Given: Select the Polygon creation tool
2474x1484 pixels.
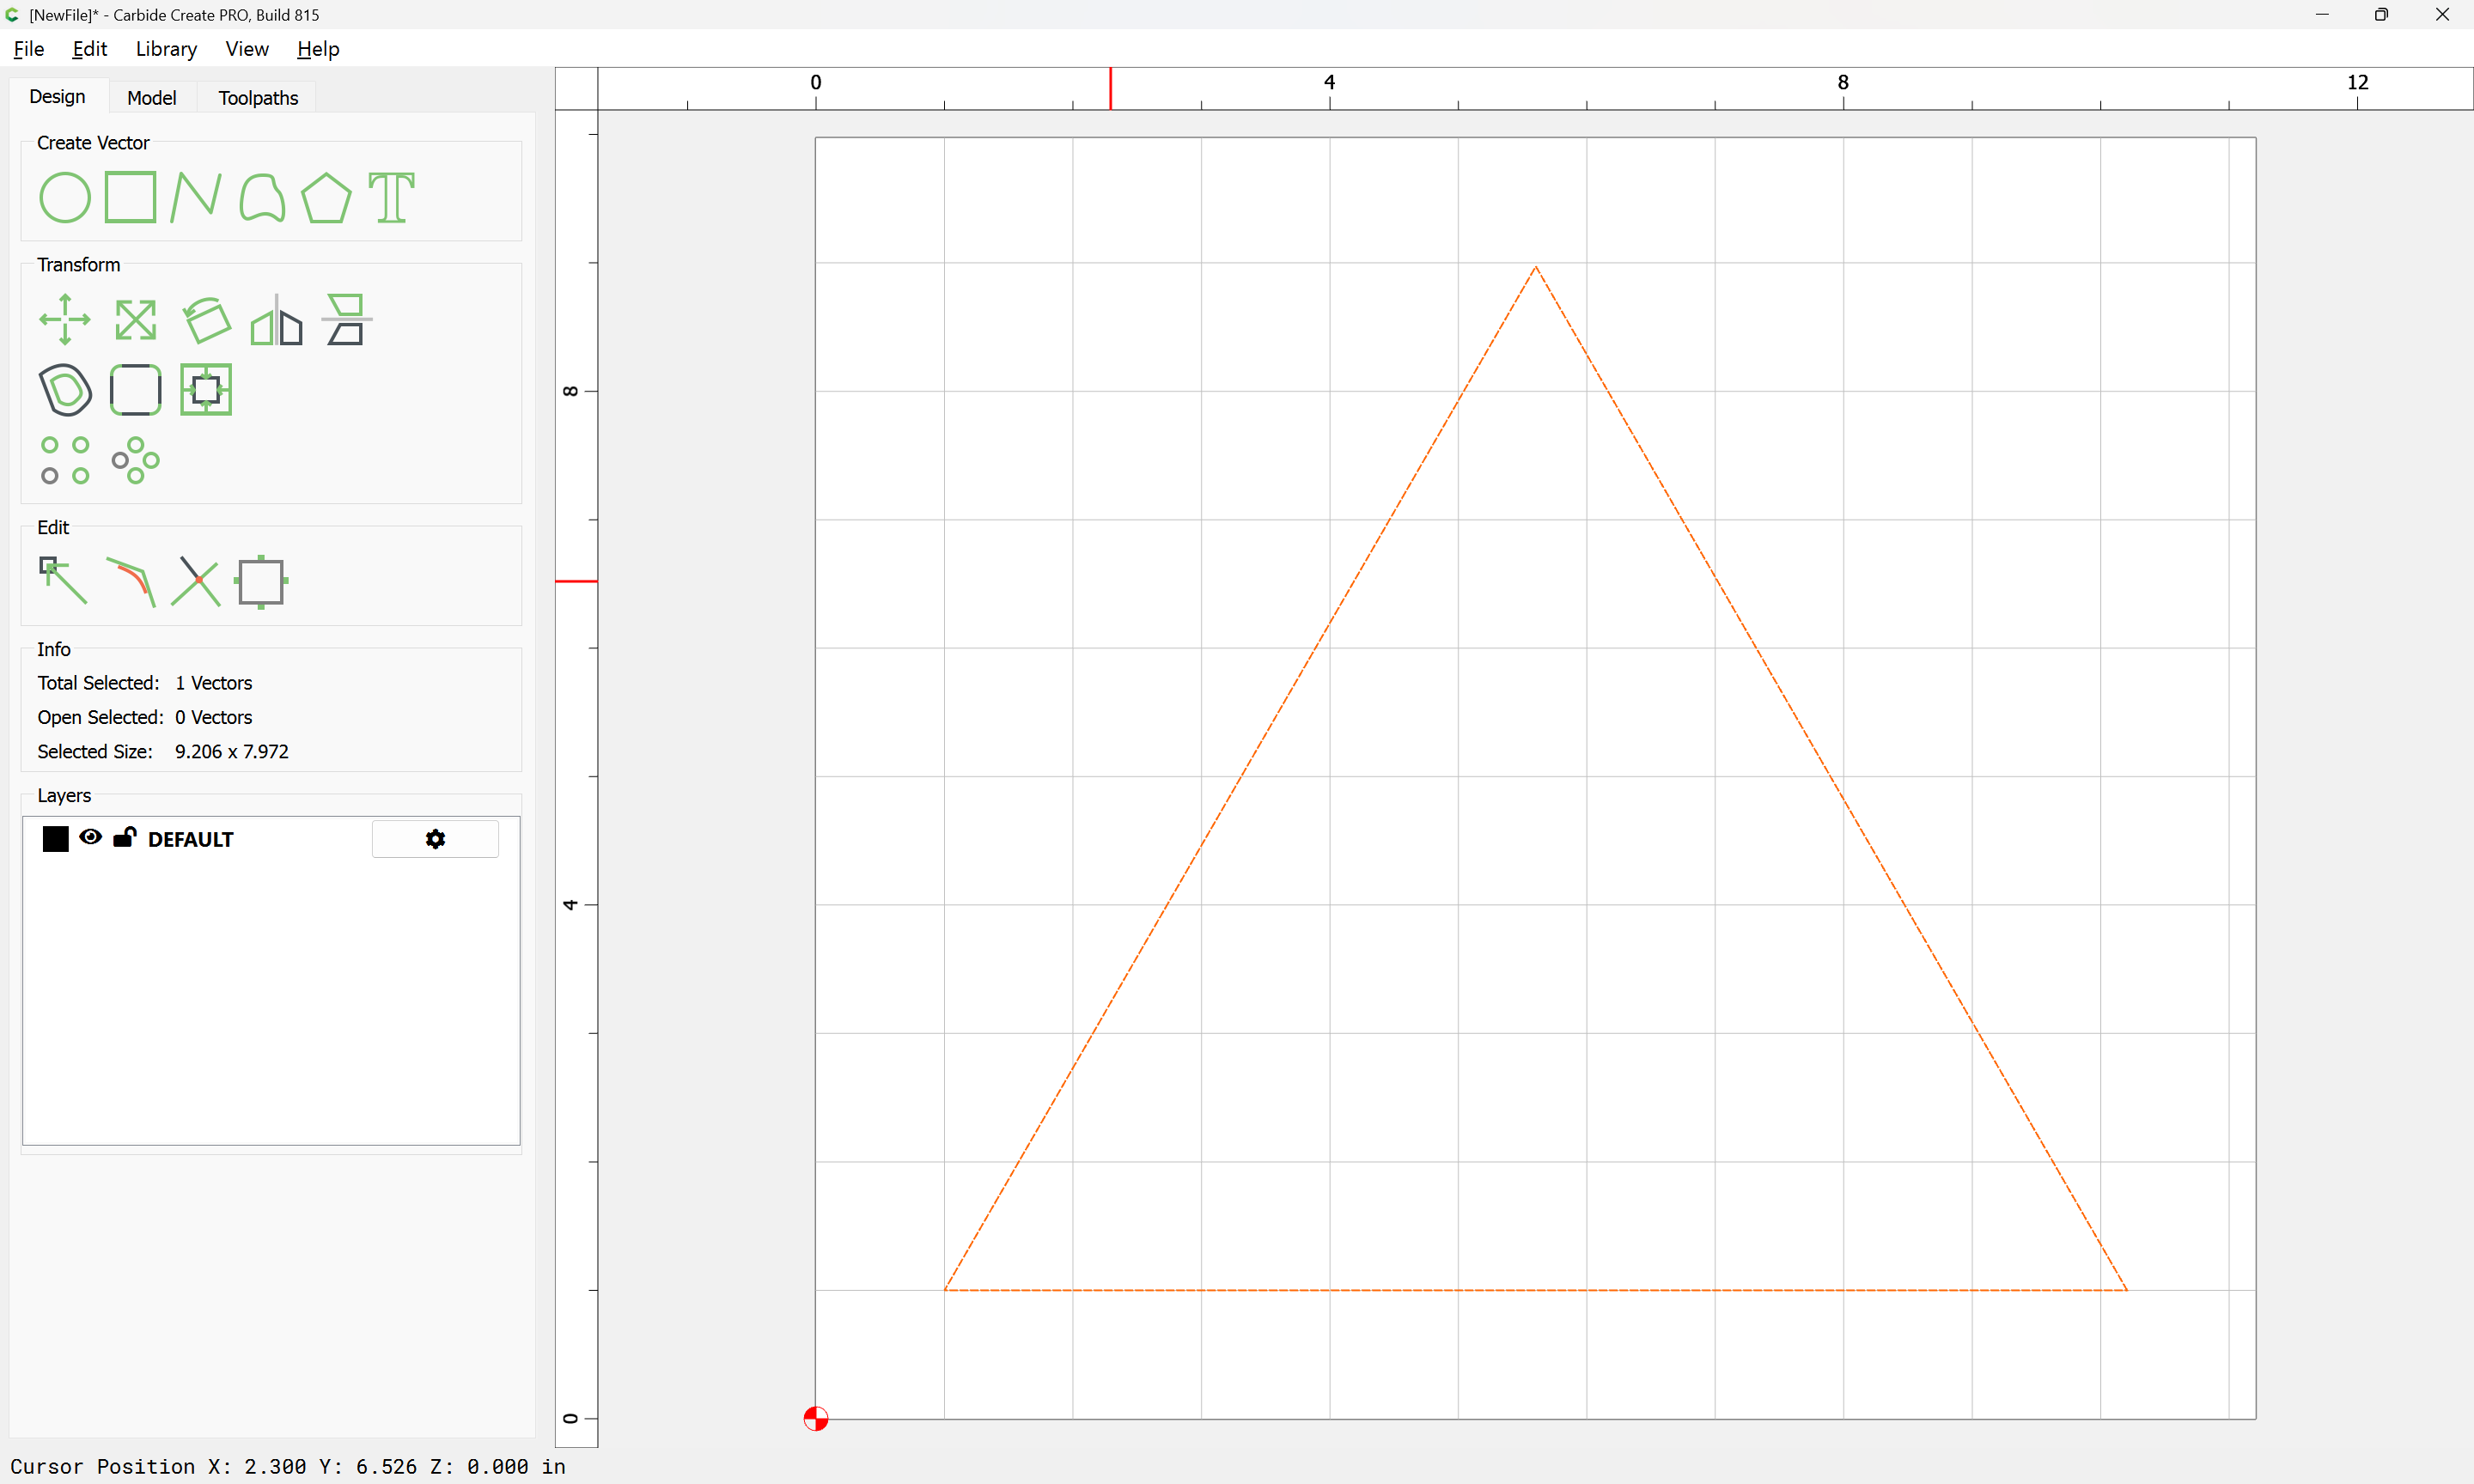Looking at the screenshot, I should 326,197.
